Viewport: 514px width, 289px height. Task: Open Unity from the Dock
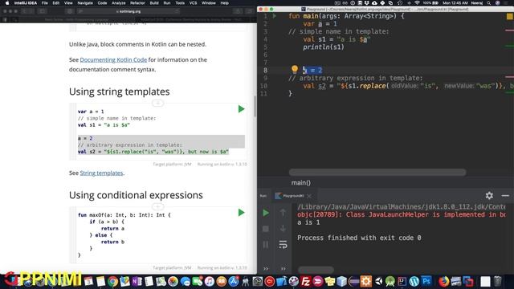pyautogui.click(x=378, y=282)
